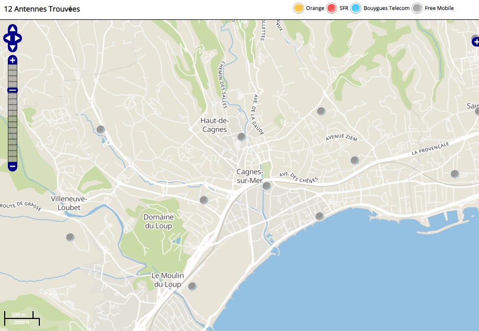Toggle the SFR operator filter
Image resolution: width=479 pixels, height=331 pixels.
point(332,8)
